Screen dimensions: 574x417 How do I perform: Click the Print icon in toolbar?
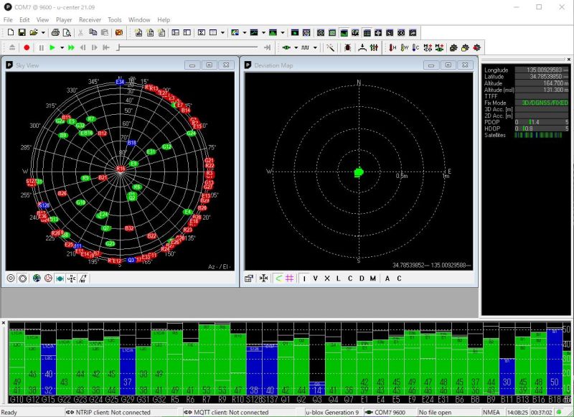pos(55,32)
